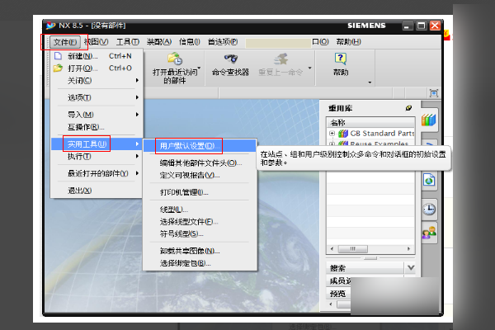Expand the 导入(M) submenu
Screen dimensions: 495x330
97,115
